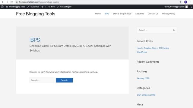Click the Checkout Latest IBPS Exam Dates description
The image size is (193, 108).
point(70,48)
